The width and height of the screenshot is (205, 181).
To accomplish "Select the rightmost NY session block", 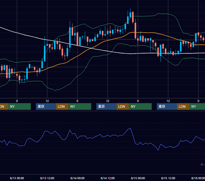I will [197, 106].
